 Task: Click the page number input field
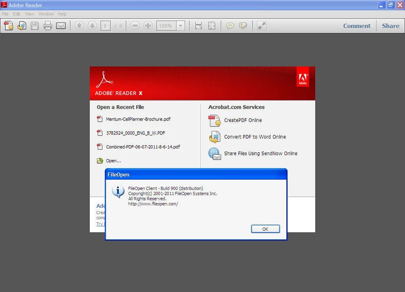click(105, 26)
